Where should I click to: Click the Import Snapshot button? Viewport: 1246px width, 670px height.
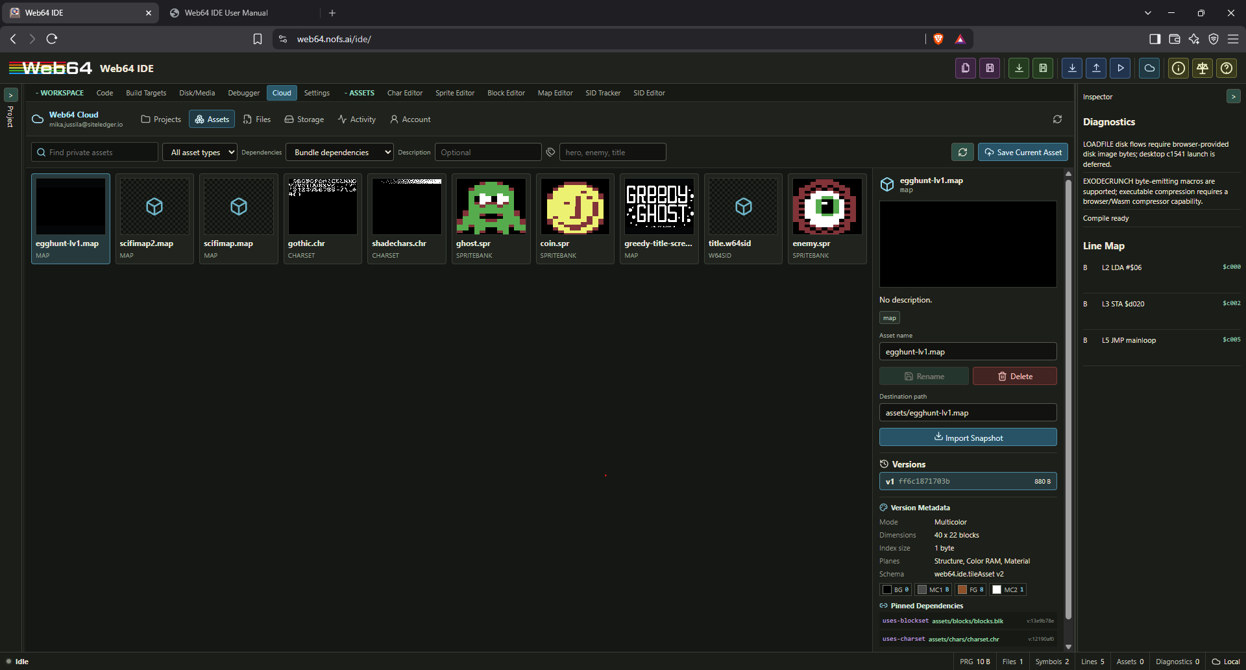[x=968, y=437]
